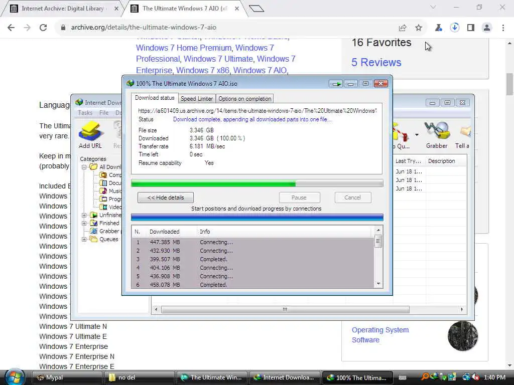Click the address bar URL field

pyautogui.click(x=226, y=28)
